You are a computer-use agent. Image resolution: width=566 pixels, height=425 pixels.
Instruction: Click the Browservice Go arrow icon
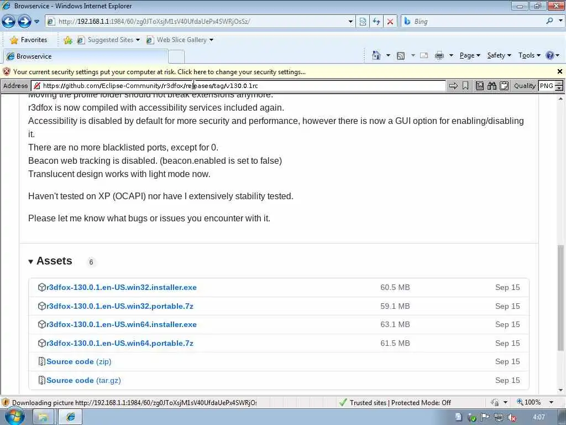tap(453, 86)
